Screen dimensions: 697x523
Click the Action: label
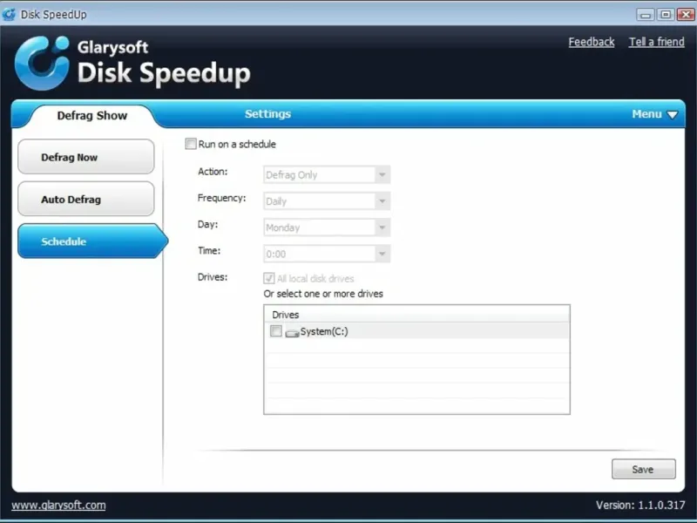(213, 172)
